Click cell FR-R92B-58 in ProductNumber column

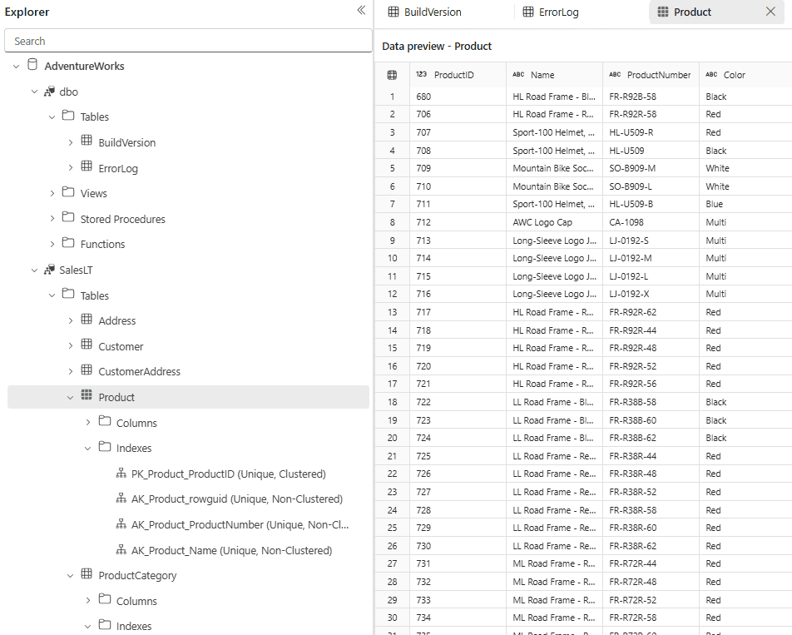(651, 97)
